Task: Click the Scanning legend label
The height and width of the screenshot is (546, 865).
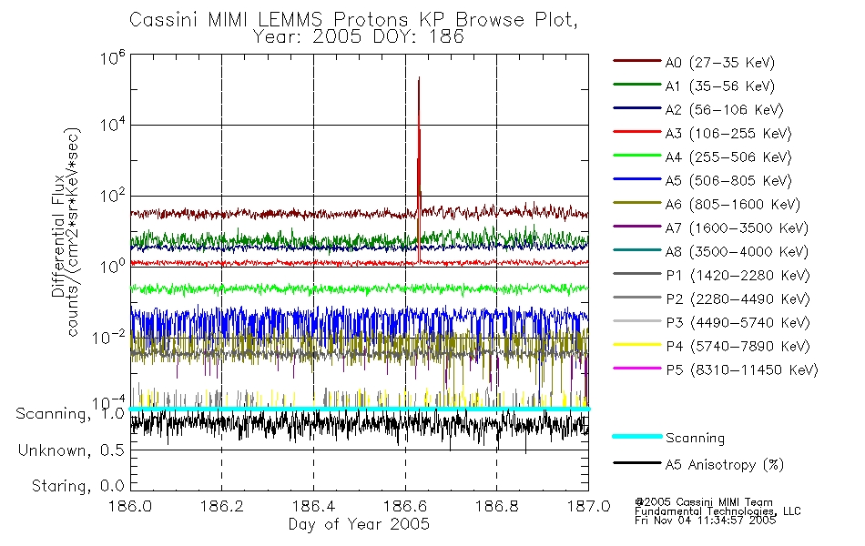Action: (x=695, y=438)
